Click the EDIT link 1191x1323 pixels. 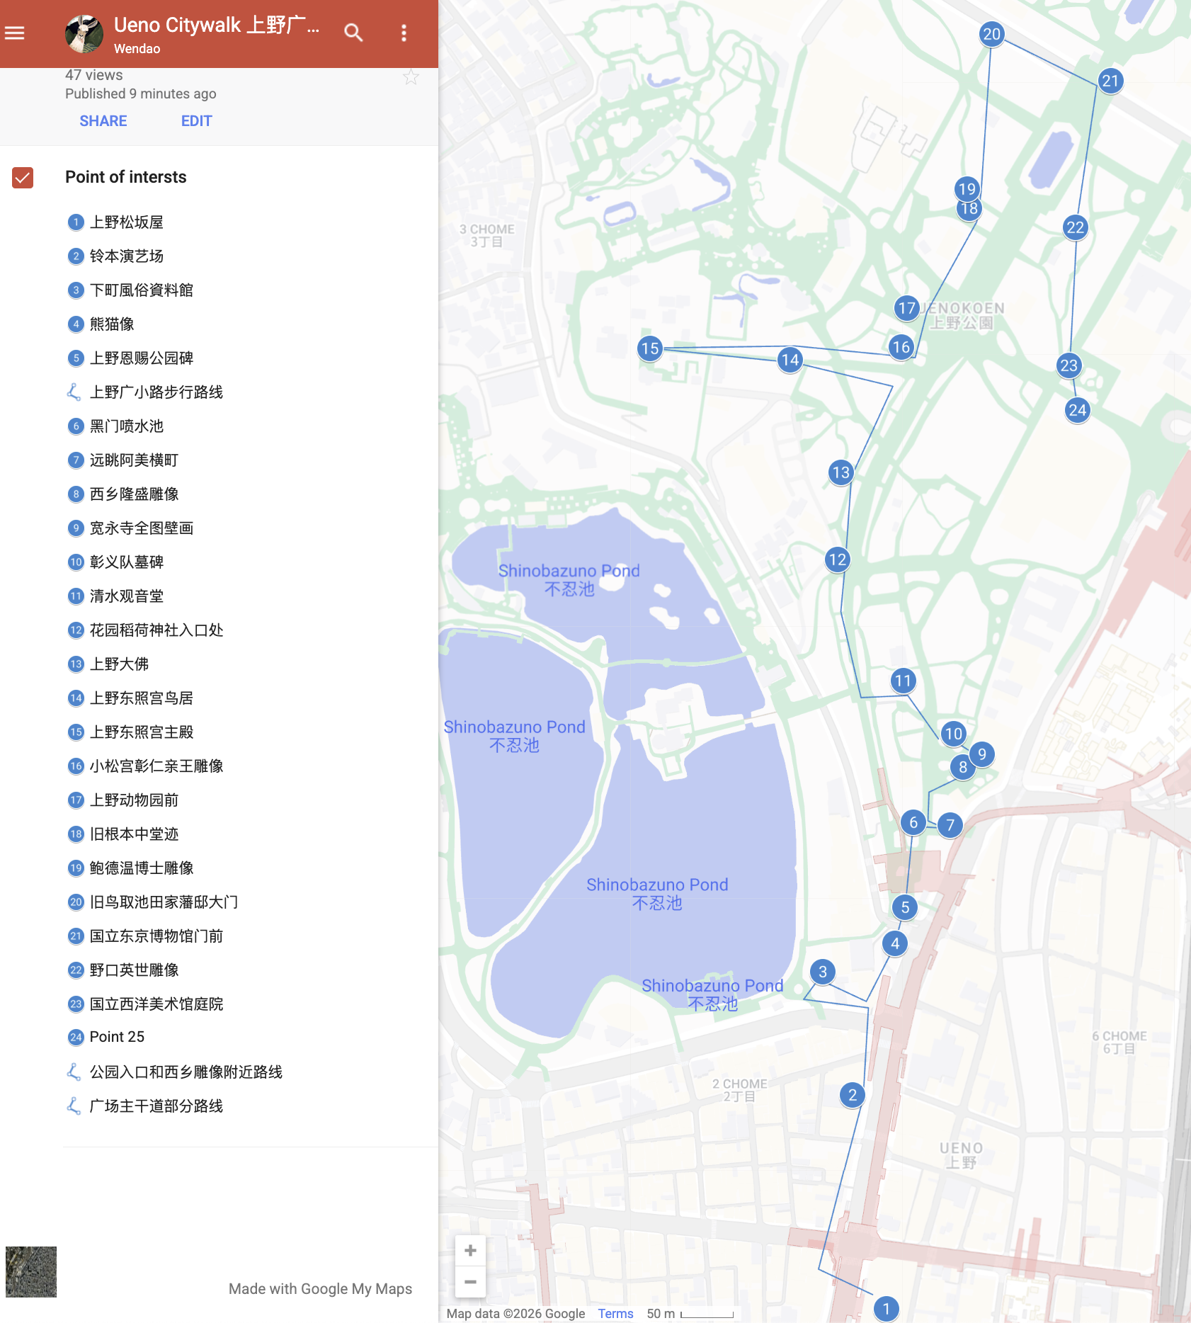[x=196, y=121]
